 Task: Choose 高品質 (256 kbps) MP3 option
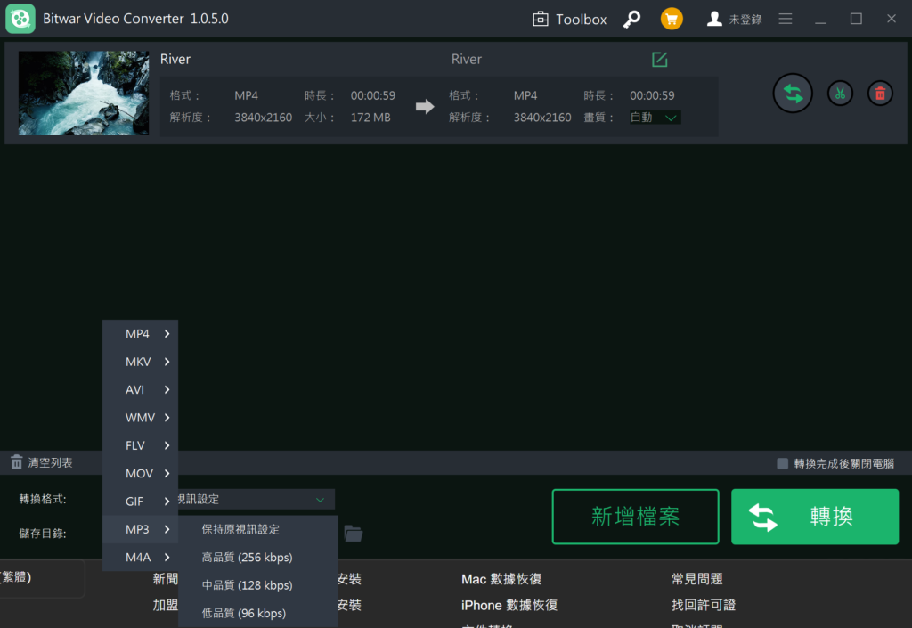tap(247, 558)
